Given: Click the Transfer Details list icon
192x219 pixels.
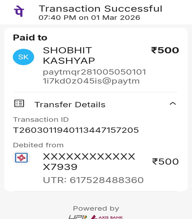Looking at the screenshot, I should (19, 103).
